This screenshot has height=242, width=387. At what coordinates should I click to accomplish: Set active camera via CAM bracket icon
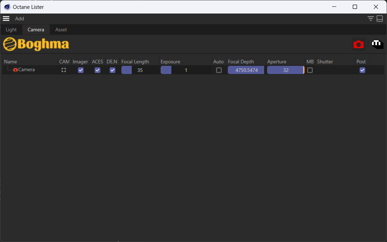(64, 70)
